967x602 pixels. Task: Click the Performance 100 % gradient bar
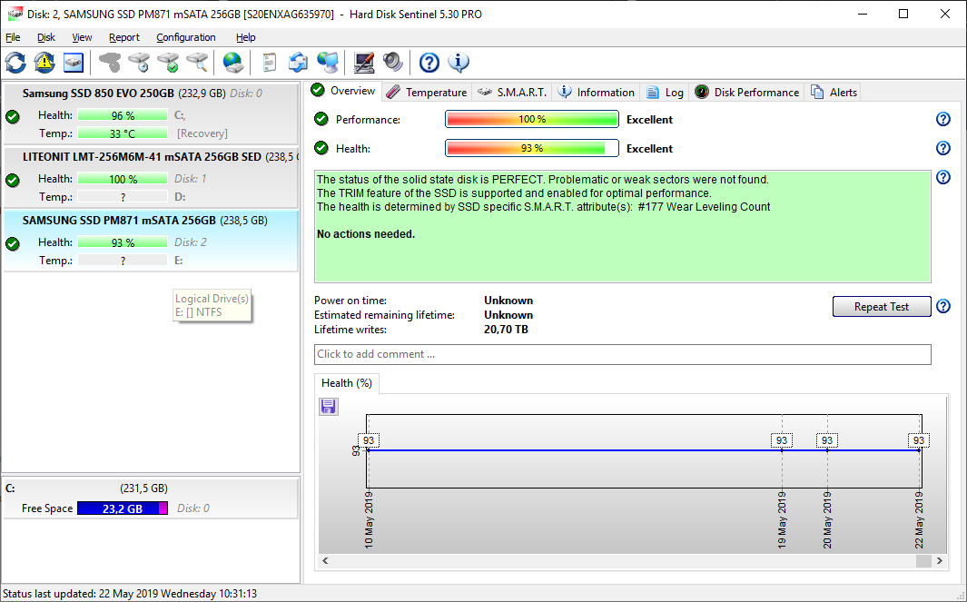pos(531,119)
